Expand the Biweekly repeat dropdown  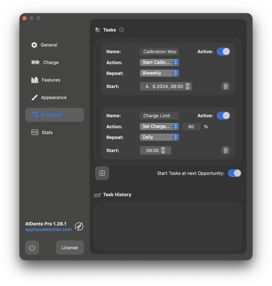(159, 73)
